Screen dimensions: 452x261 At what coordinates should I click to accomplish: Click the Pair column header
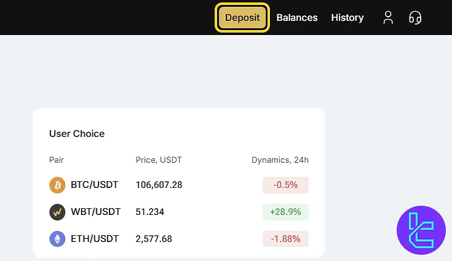[57, 160]
